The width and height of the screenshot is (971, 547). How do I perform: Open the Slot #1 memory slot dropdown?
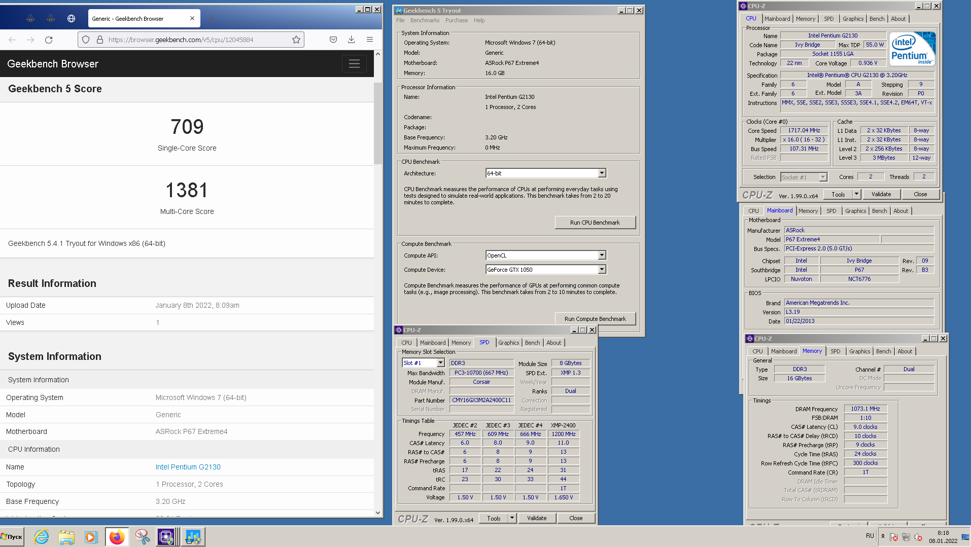click(x=440, y=363)
